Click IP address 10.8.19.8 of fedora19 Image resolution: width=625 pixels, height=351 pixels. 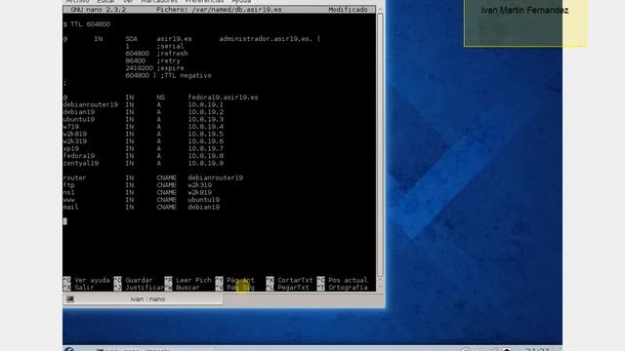pyautogui.click(x=205, y=156)
